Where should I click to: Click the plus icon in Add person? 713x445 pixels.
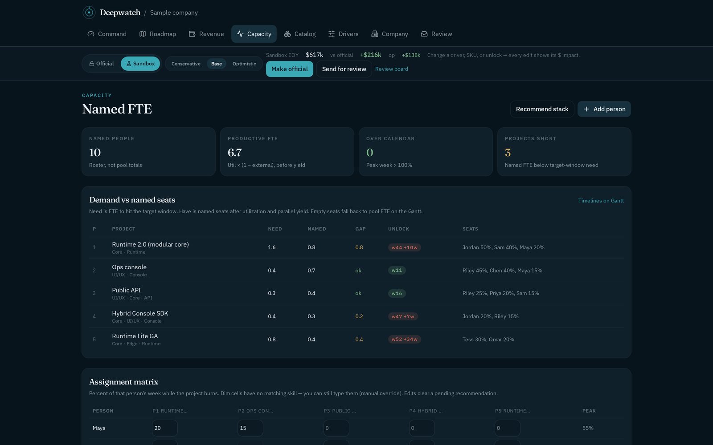(x=586, y=109)
